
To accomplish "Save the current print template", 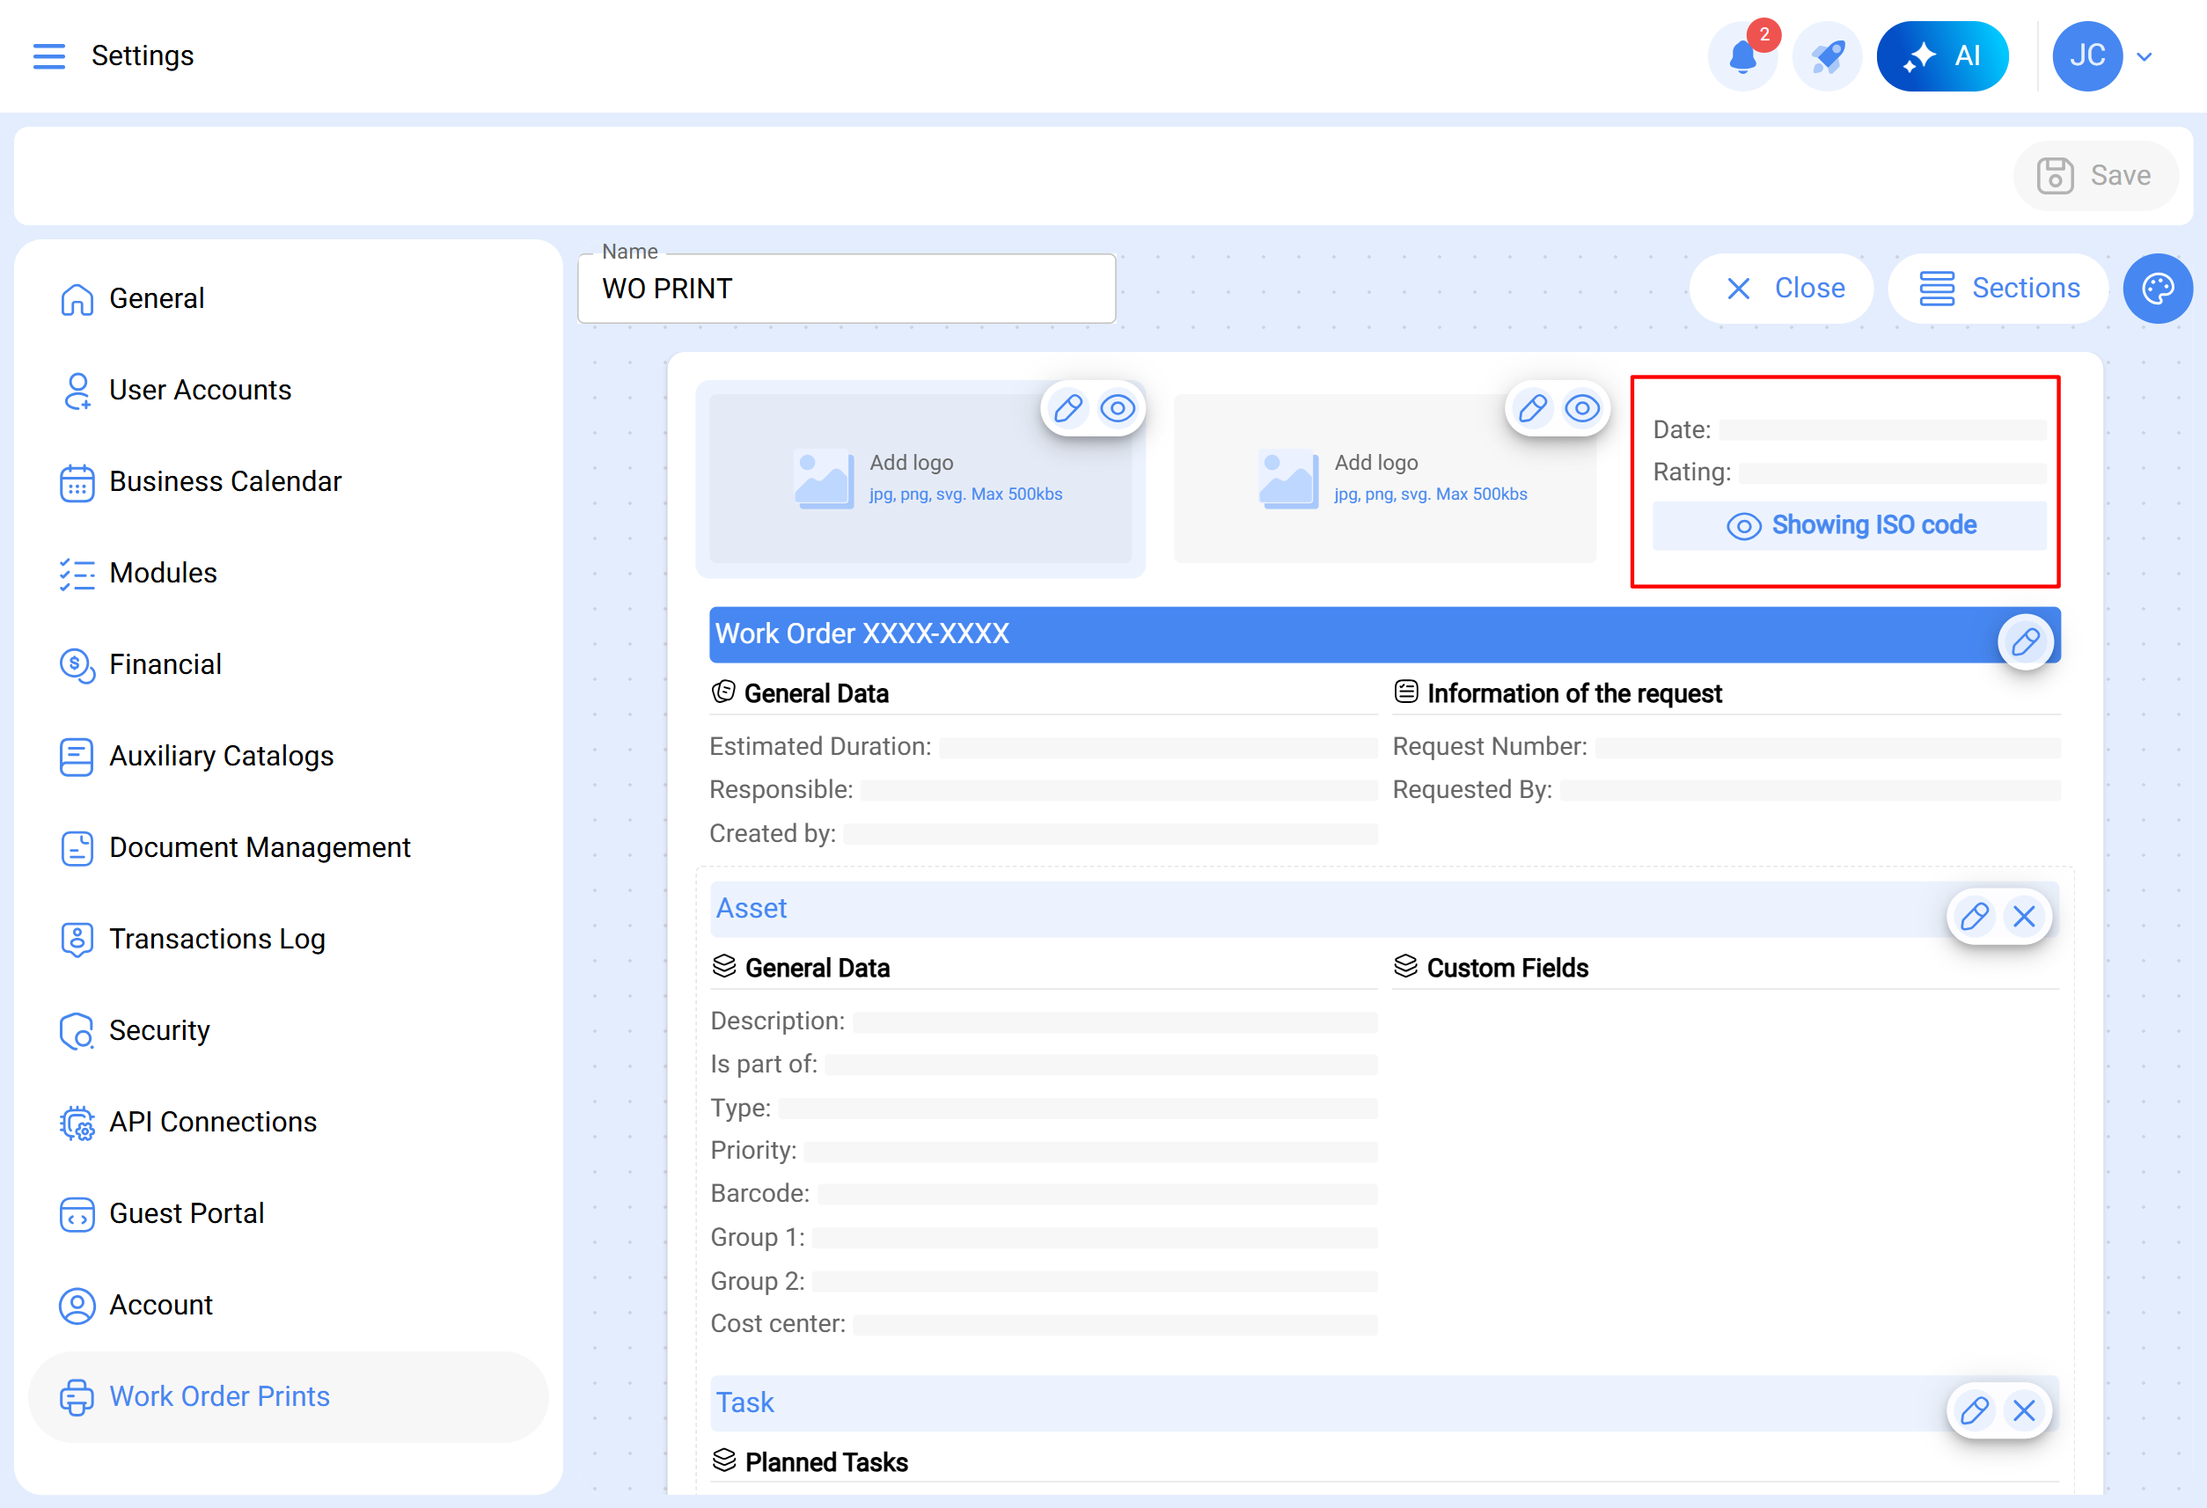I will [2095, 175].
